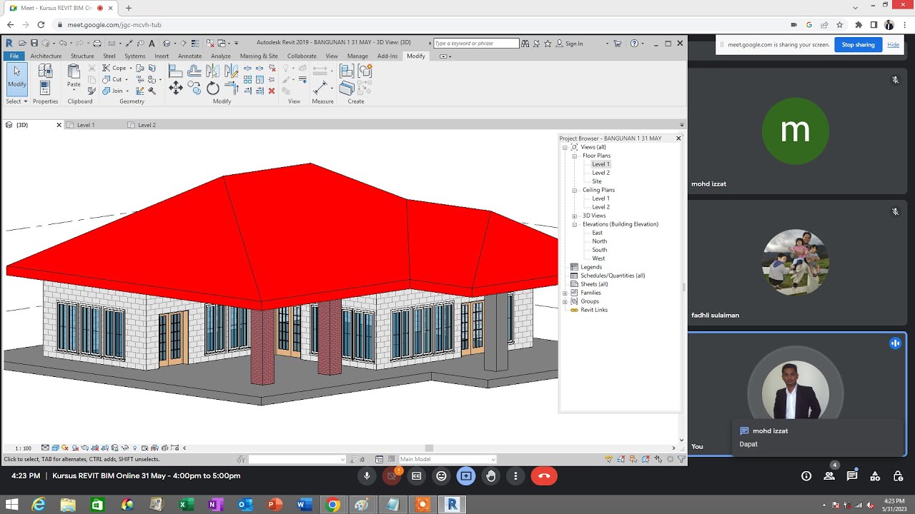Click the Join geometry icon
The height and width of the screenshot is (514, 915).
[x=106, y=91]
